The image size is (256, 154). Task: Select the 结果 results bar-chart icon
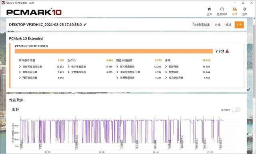click(235, 9)
